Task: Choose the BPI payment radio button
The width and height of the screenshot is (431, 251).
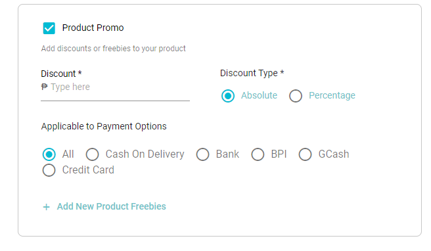Action: coord(258,154)
